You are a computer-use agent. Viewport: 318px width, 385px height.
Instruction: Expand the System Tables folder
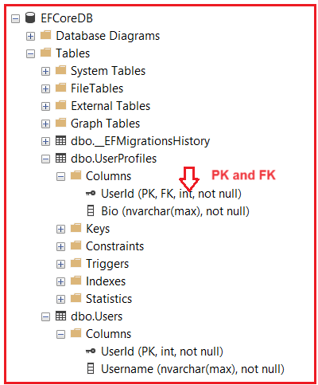[x=45, y=71]
